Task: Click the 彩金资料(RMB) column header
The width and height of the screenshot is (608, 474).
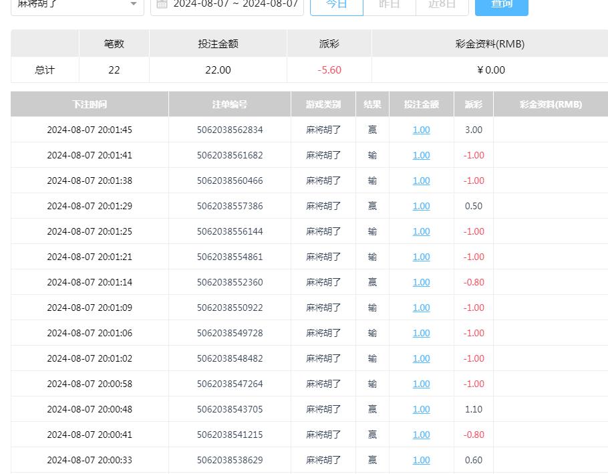Action: coord(551,104)
